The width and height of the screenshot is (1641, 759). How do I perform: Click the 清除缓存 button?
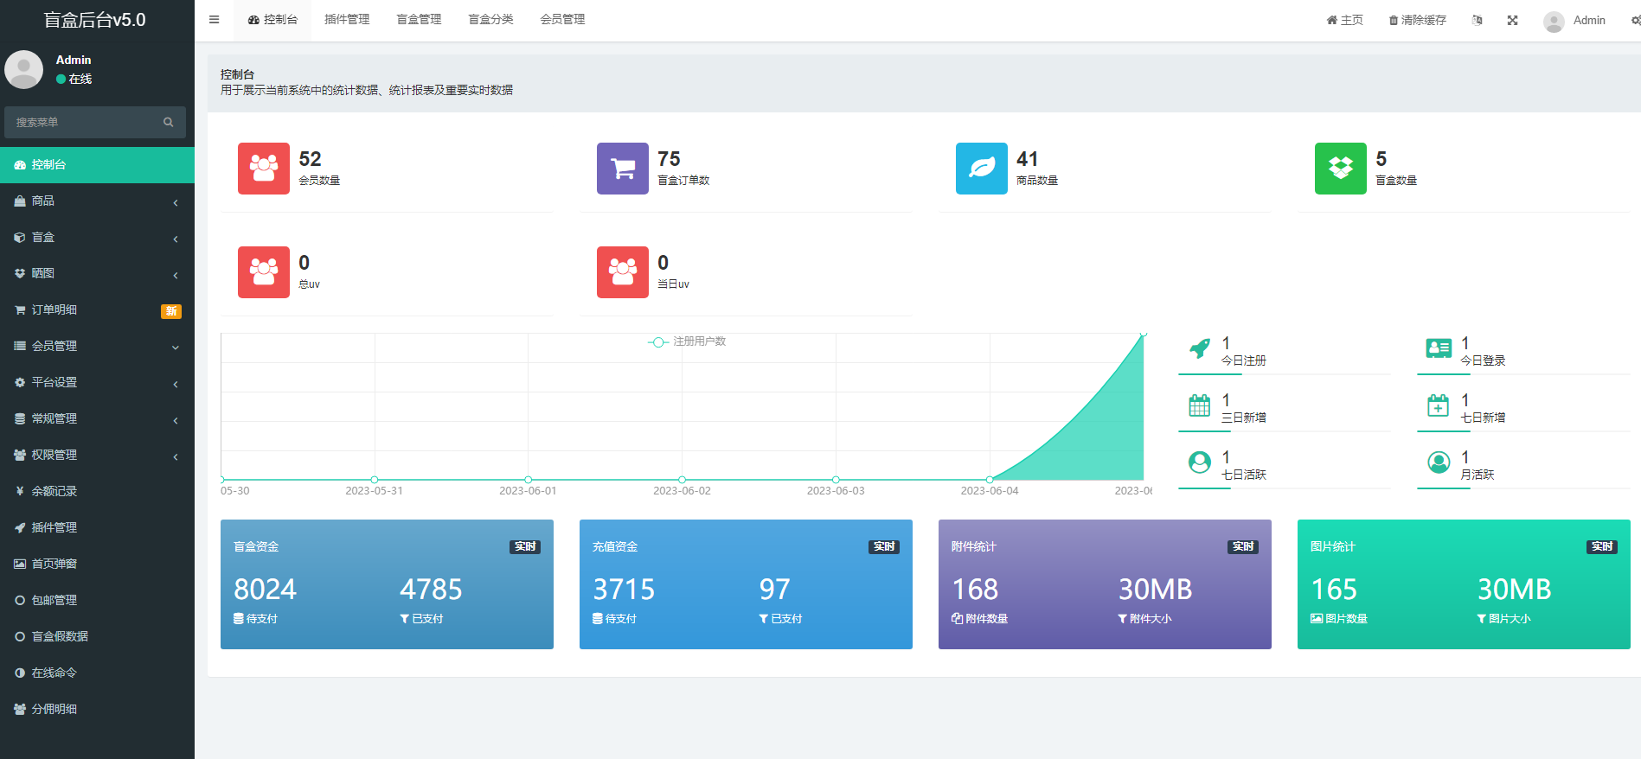tap(1417, 20)
